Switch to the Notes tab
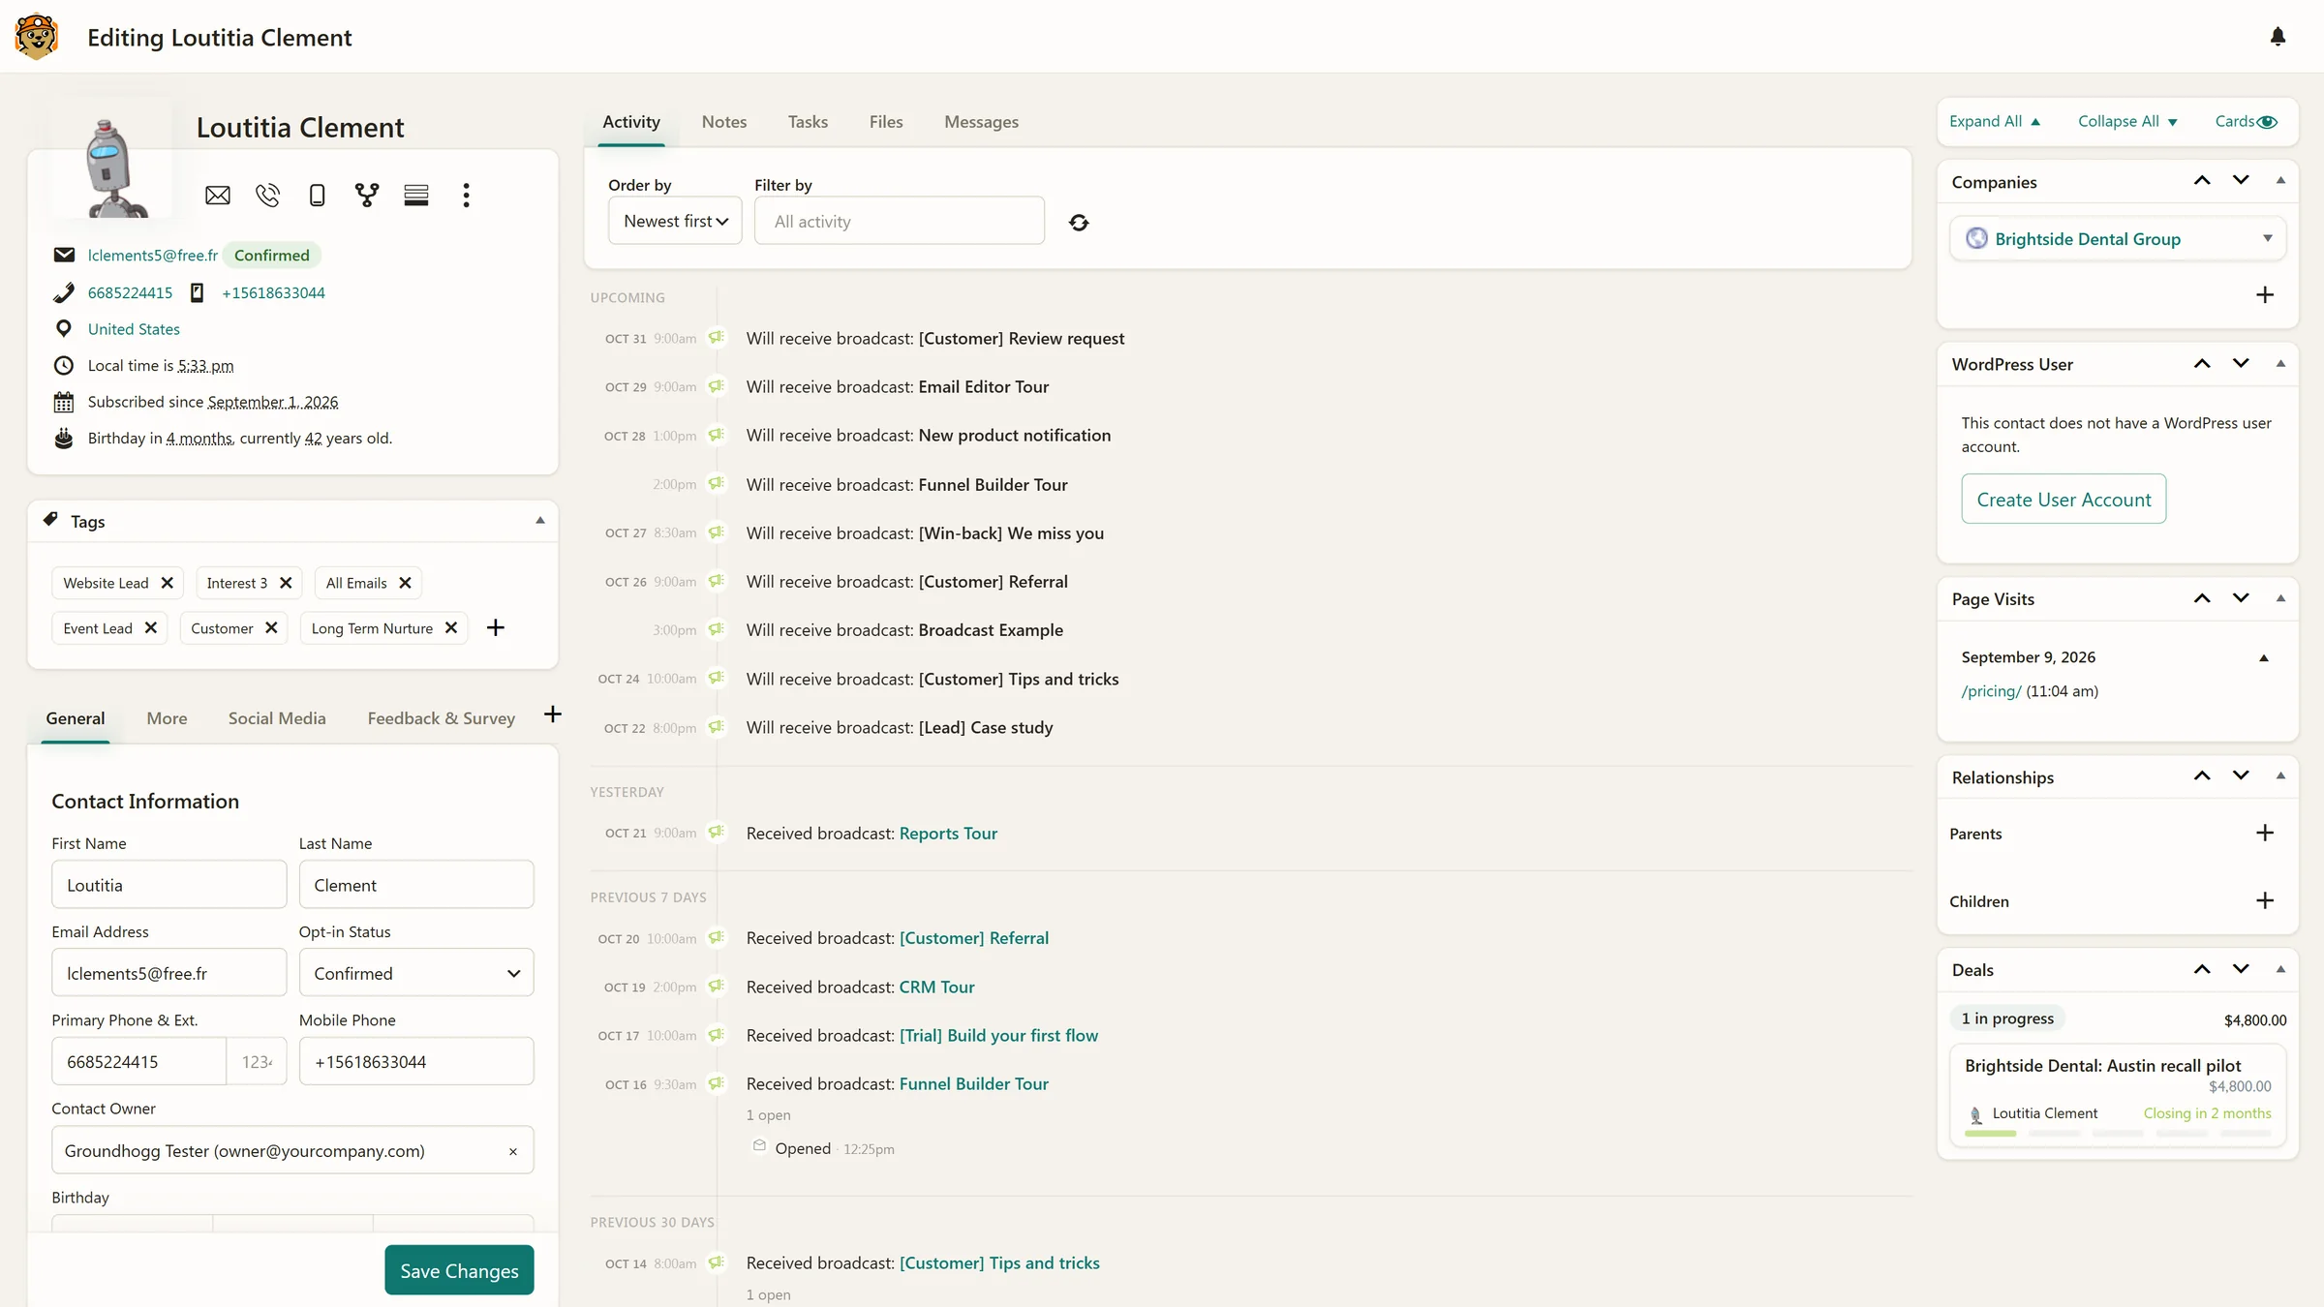 pyautogui.click(x=724, y=122)
